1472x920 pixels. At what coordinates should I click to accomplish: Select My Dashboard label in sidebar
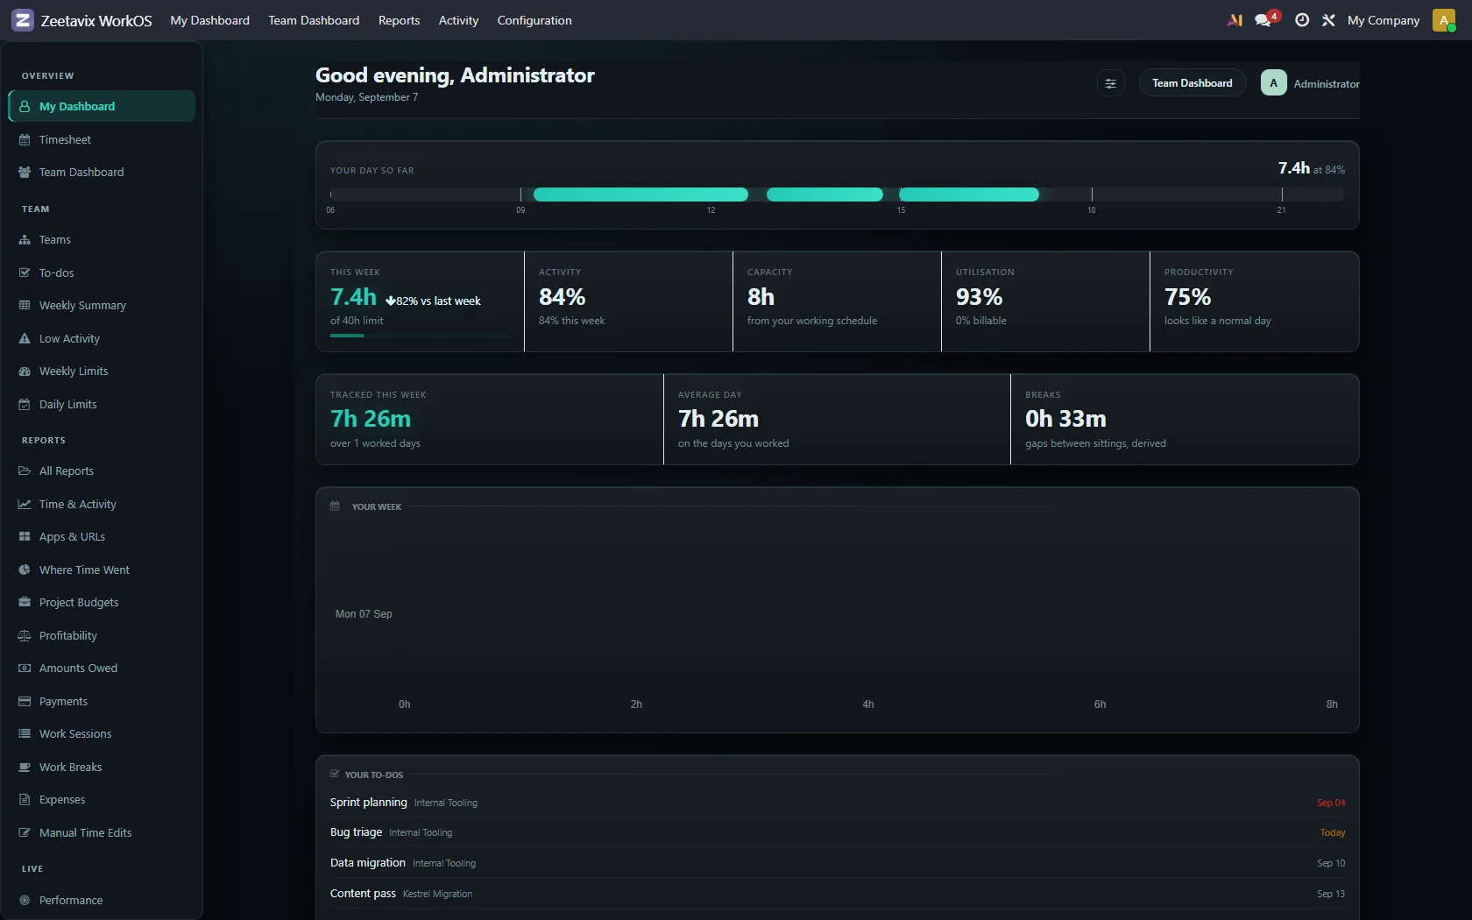click(77, 107)
